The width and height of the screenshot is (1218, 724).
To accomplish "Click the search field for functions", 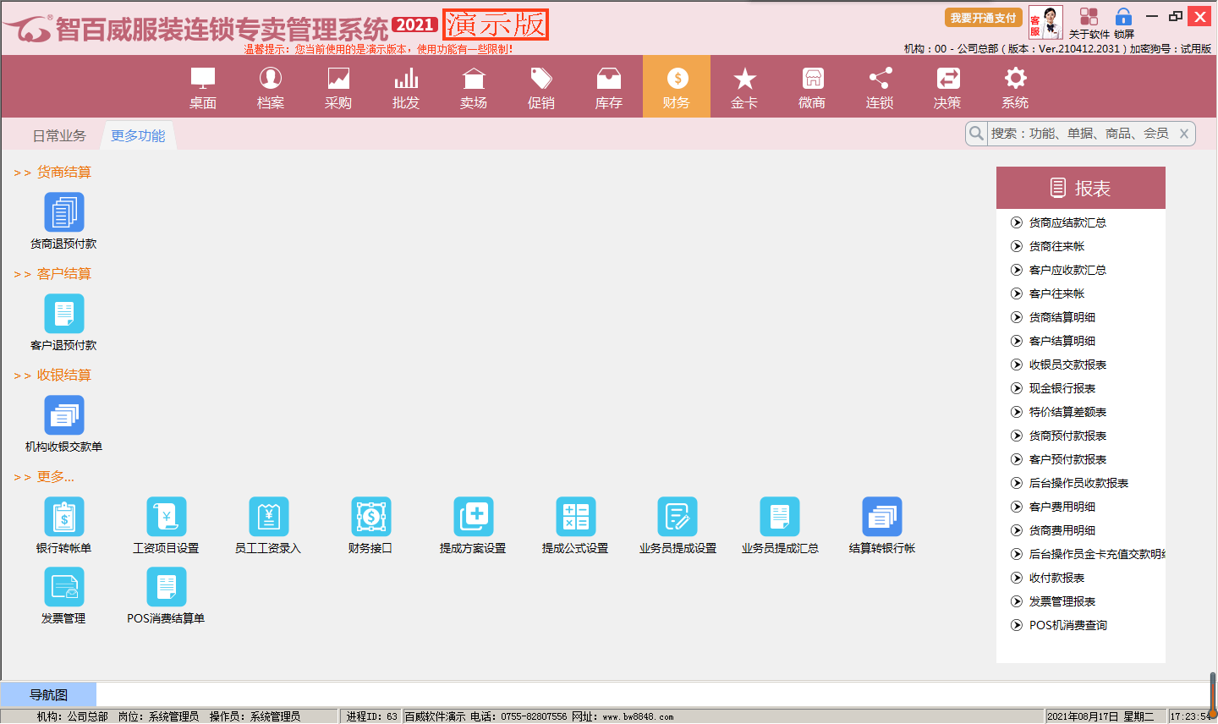I will pos(1079,134).
